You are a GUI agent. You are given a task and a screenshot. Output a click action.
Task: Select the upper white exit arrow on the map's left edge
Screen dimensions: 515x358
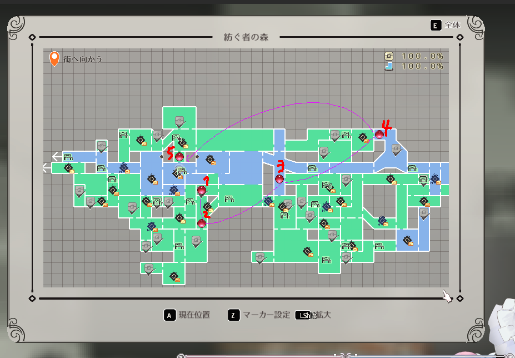(x=57, y=156)
